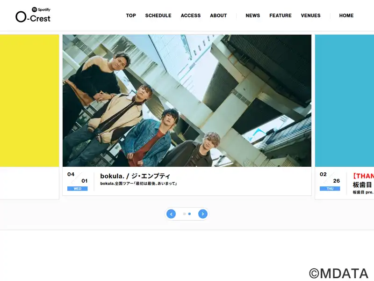This screenshot has height=281, width=374.
Task: Click the Spotify O-Crest logo
Action: [x=33, y=15]
